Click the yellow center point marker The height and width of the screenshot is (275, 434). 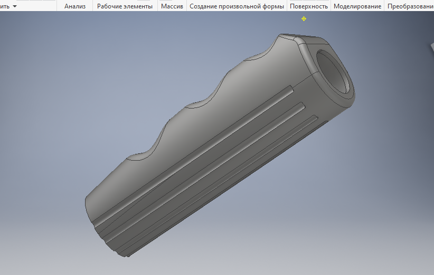coord(304,19)
